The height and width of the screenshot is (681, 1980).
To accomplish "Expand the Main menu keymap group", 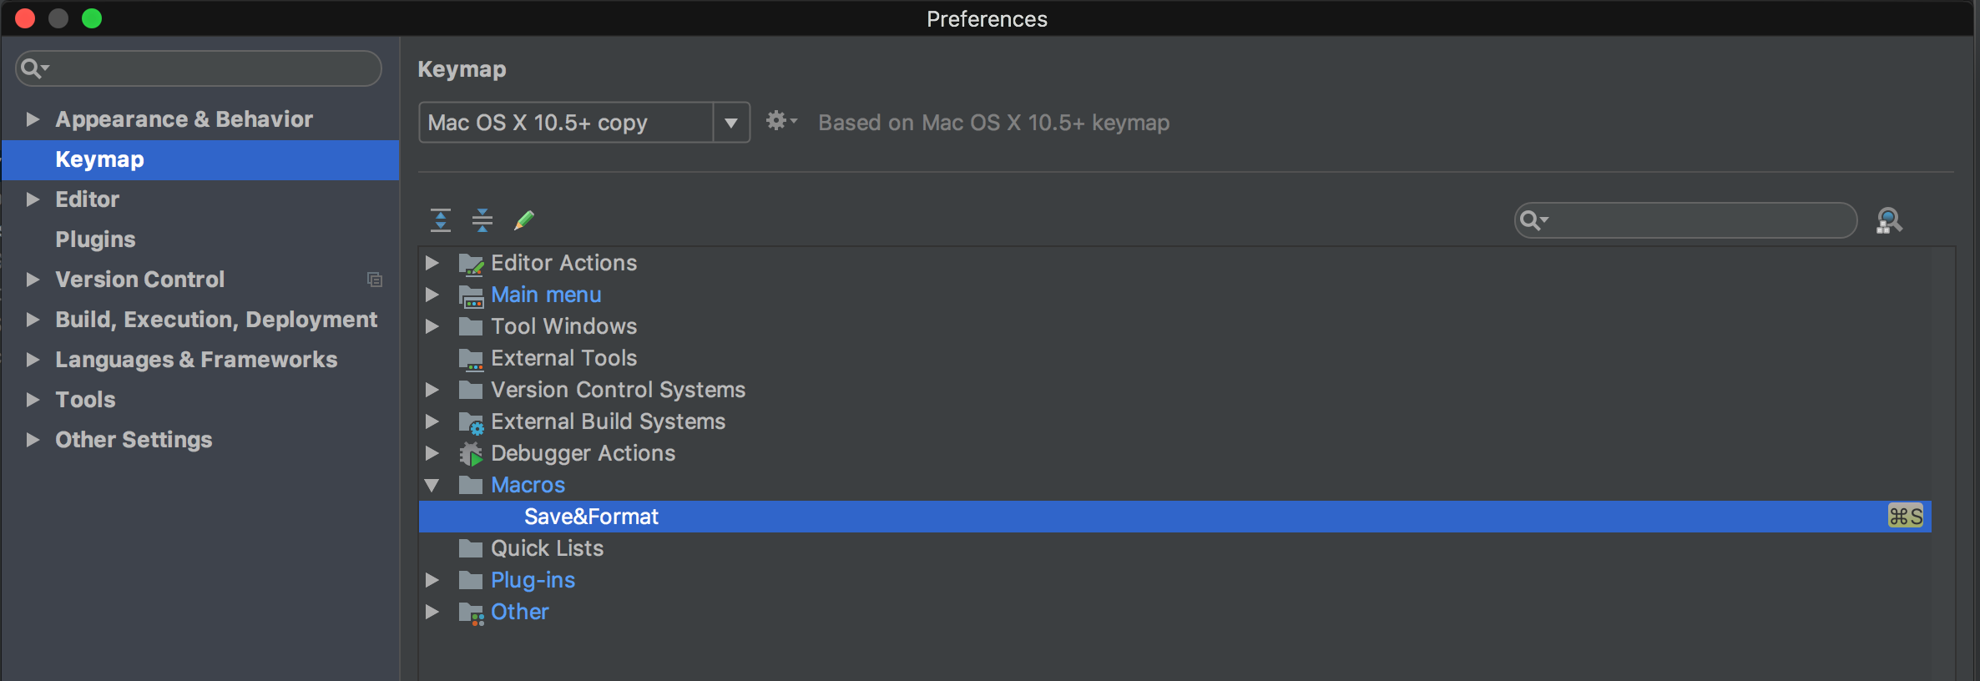I will (432, 295).
